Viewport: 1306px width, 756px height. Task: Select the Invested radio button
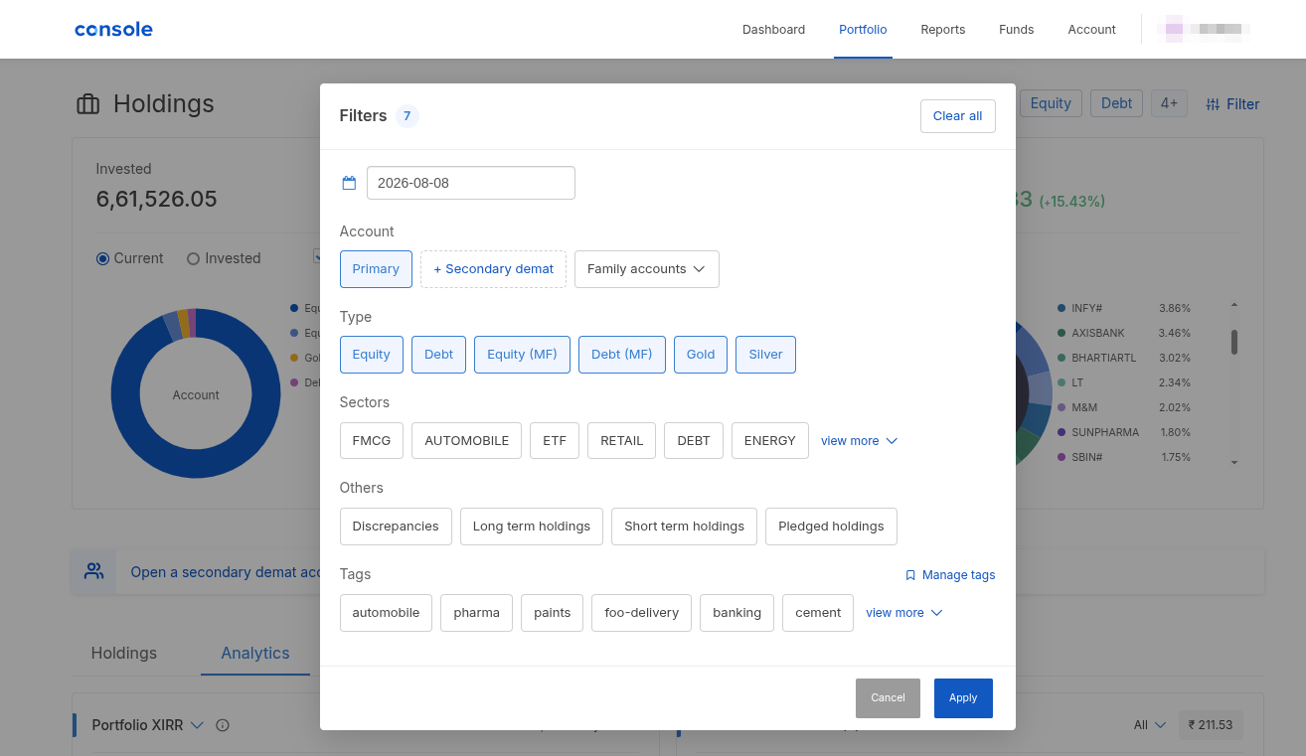click(193, 258)
